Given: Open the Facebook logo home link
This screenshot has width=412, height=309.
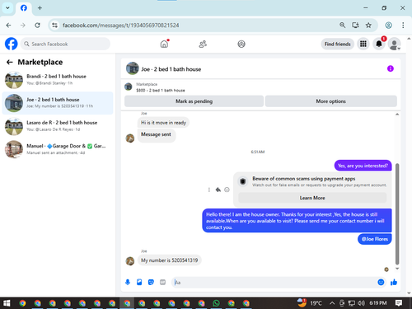Looking at the screenshot, I should click(x=12, y=44).
